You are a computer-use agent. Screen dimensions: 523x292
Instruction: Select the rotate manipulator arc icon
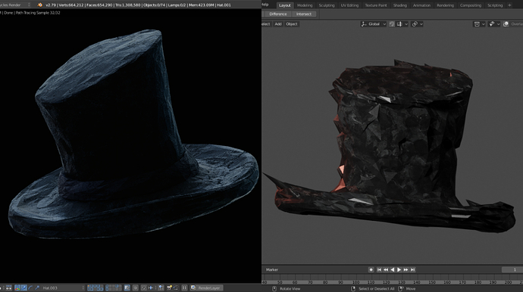(x=30, y=287)
